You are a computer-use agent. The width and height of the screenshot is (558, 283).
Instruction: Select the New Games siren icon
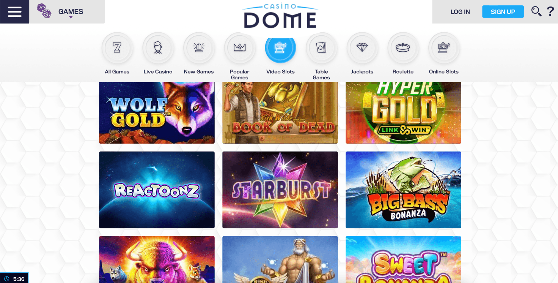pos(199,47)
